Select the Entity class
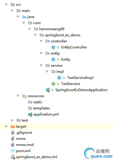Image resolution: width=114 pixels, height=161 pixels. click(66, 59)
